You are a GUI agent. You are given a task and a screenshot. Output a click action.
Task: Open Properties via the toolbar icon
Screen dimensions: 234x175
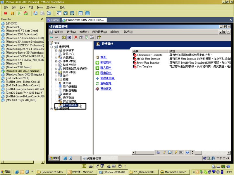[x=81, y=37]
